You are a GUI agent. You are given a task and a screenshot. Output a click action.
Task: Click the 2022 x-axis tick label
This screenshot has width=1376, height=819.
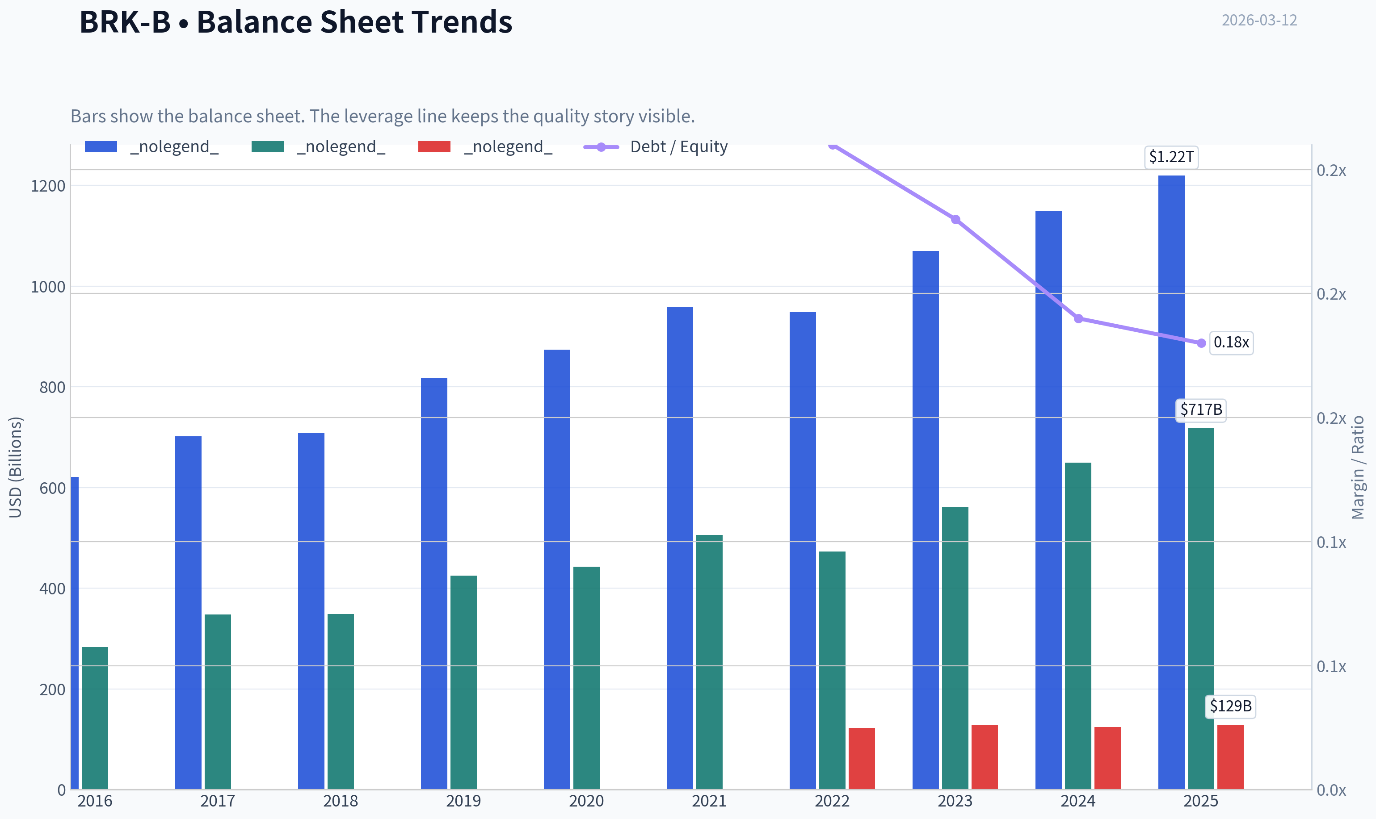832,801
